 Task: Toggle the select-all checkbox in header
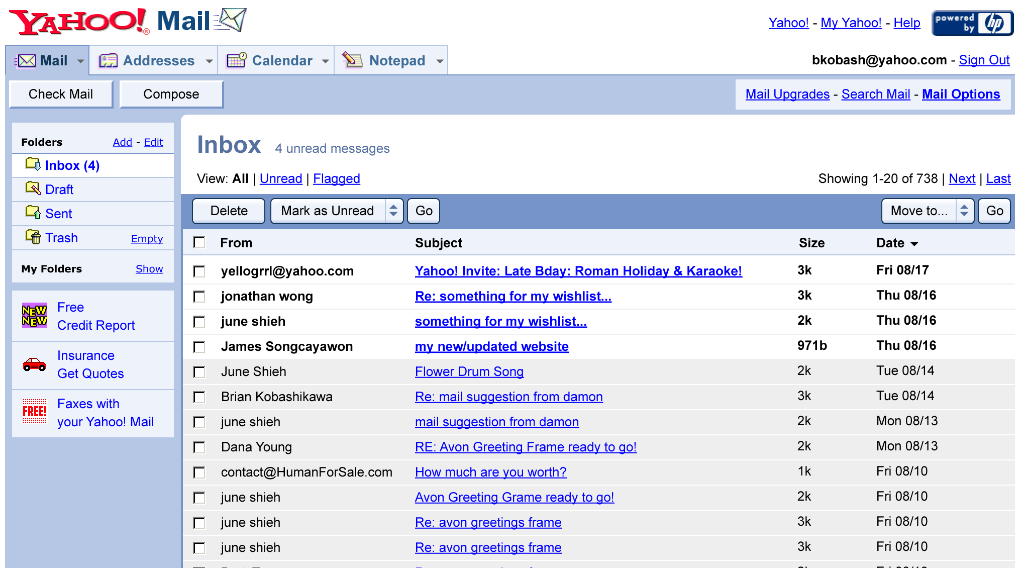coord(199,243)
